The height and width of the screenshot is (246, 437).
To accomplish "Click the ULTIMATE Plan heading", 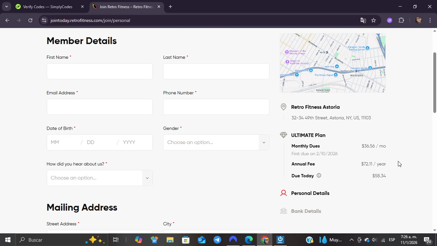I will pyautogui.click(x=308, y=135).
